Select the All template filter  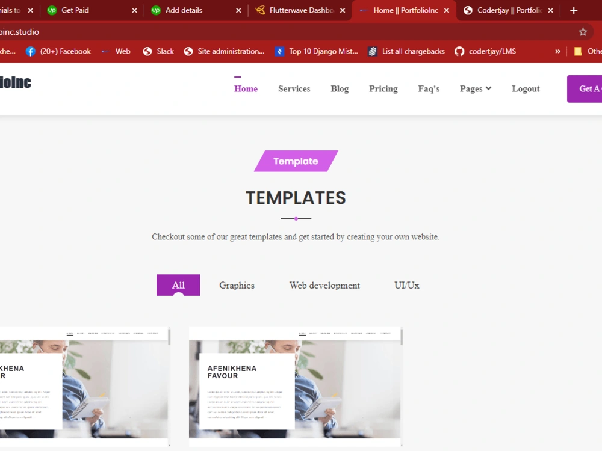[x=178, y=285]
